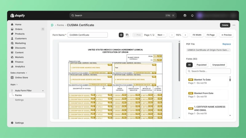
Task: Click Fit Page button
Action: 211,35
